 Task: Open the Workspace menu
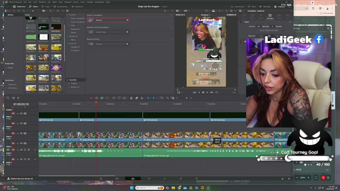[x=99, y=2]
